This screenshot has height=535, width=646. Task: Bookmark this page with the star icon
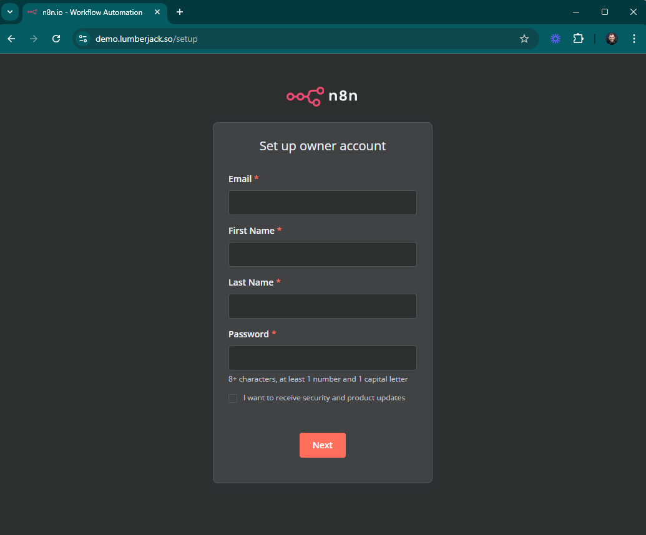click(524, 39)
